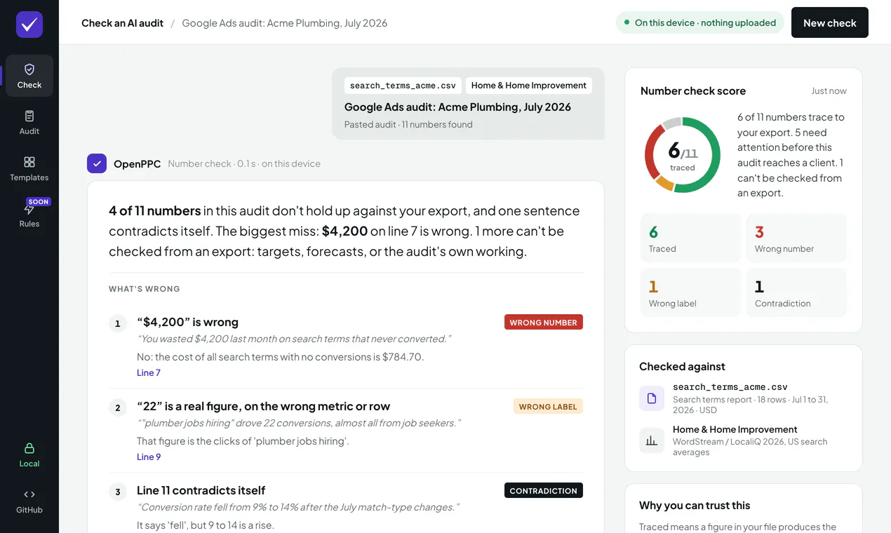Open the Templates sidebar item
Image resolution: width=891 pixels, height=533 pixels.
(x=29, y=168)
